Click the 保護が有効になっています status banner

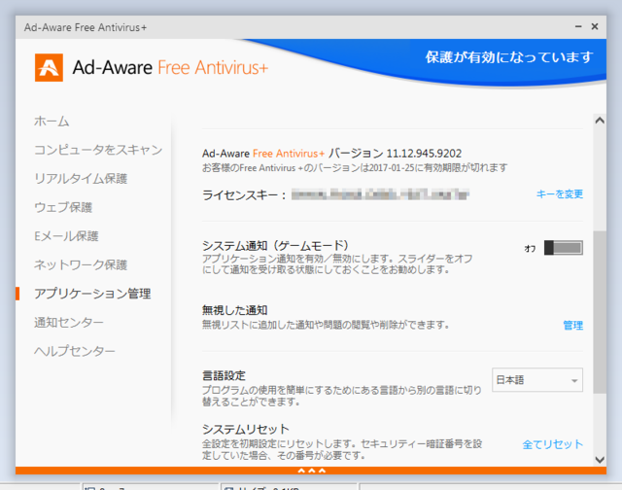pos(509,57)
